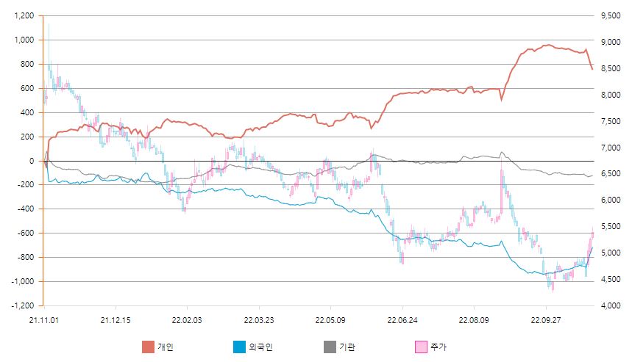Click the 22.08.09 date on the x-axis

pyautogui.click(x=473, y=320)
